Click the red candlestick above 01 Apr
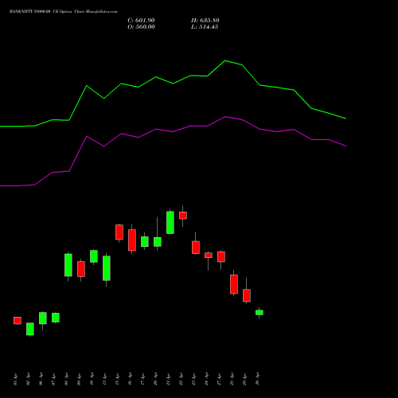This screenshot has height=398, width=398. (18, 321)
